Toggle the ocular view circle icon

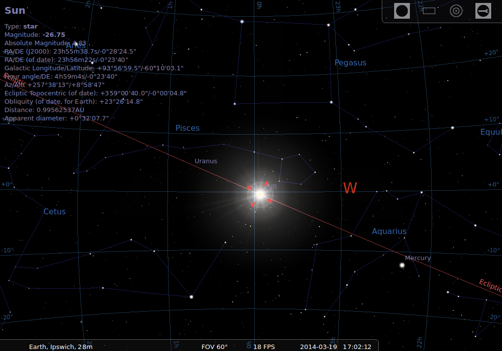[402, 11]
